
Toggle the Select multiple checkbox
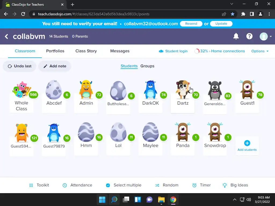(108, 185)
